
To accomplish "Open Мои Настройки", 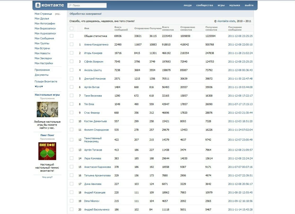I will coord(44,63).
